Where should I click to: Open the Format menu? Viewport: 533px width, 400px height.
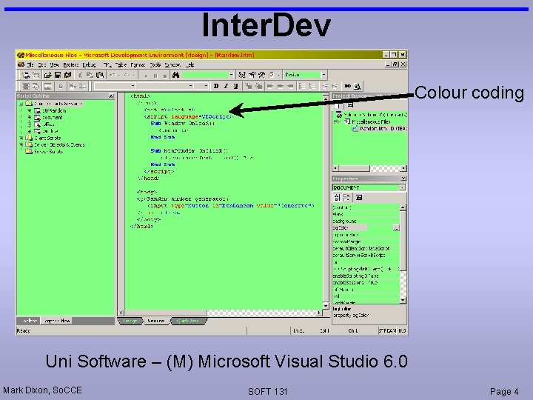pos(138,64)
